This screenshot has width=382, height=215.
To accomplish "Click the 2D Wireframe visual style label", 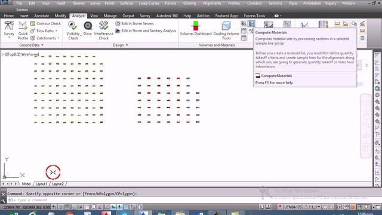I will click(27, 54).
